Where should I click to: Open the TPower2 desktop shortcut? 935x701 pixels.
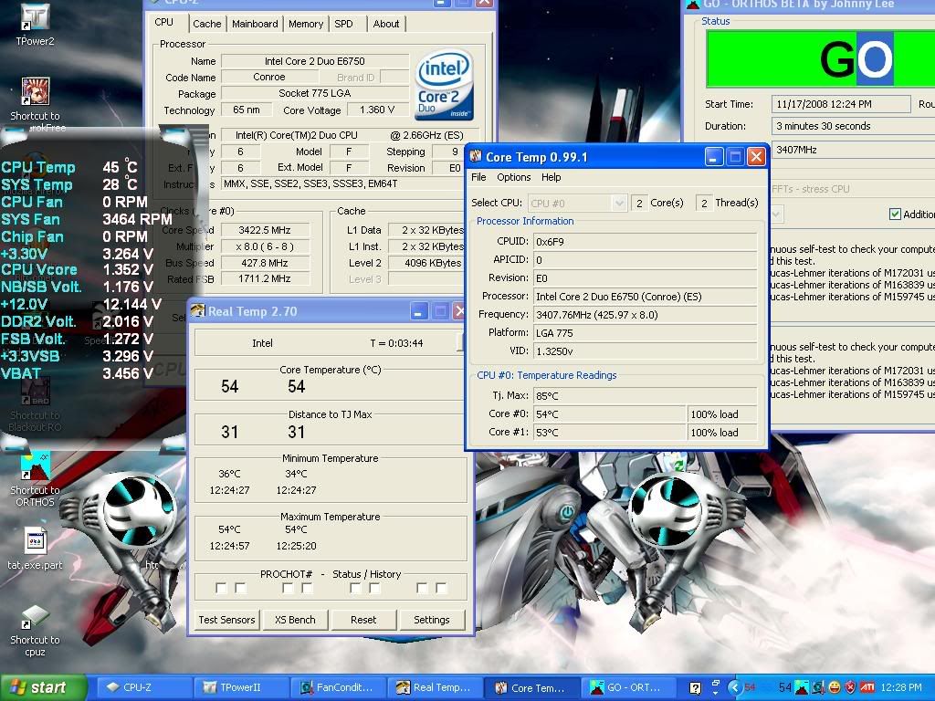[x=35, y=20]
